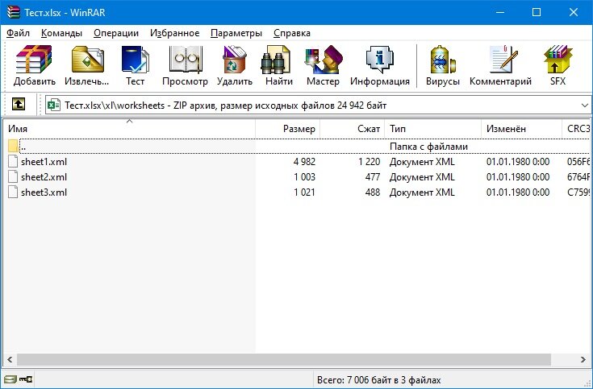Run the Тест archive test icon

click(135, 60)
